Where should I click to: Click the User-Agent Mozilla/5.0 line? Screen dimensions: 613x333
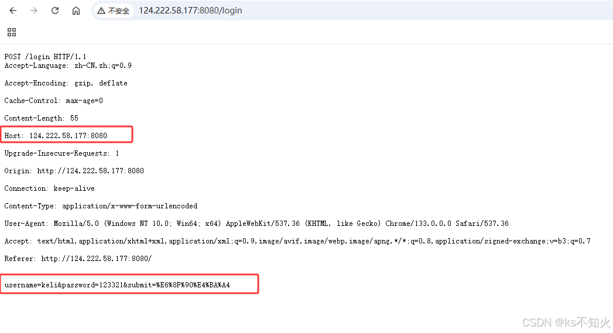(256, 224)
